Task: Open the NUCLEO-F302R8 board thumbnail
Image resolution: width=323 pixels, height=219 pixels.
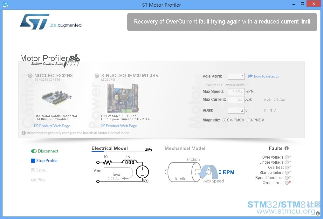Action: pyautogui.click(x=57, y=98)
